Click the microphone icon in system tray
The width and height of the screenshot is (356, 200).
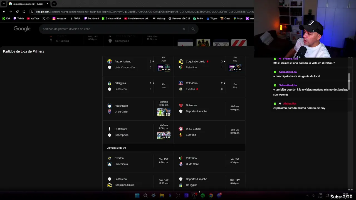[x=313, y=196]
